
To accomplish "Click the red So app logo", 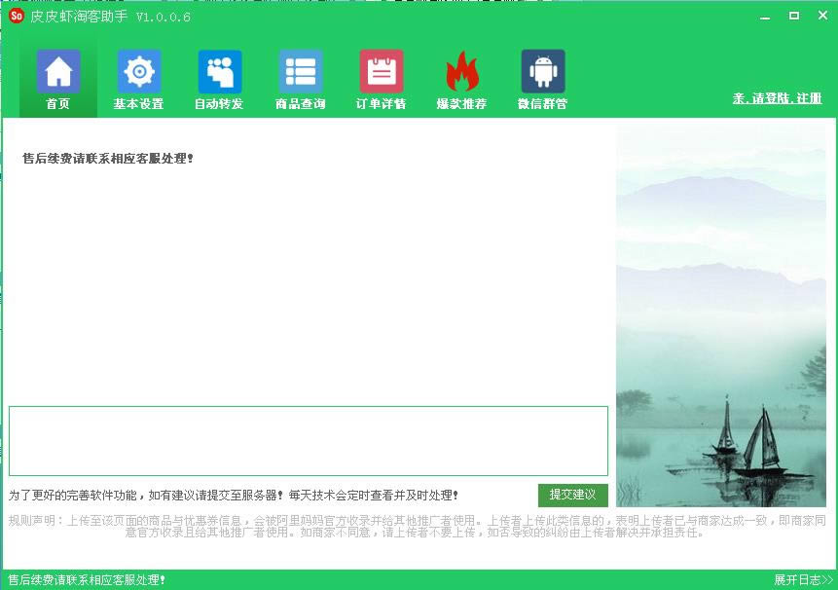I will point(17,16).
